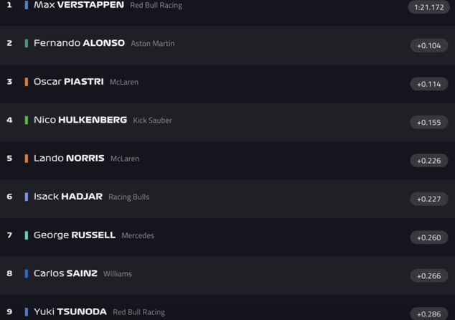Select the +0.104 gap badge
455x320 pixels.
[x=429, y=46]
